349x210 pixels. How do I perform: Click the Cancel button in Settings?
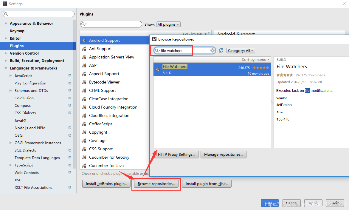(291, 203)
